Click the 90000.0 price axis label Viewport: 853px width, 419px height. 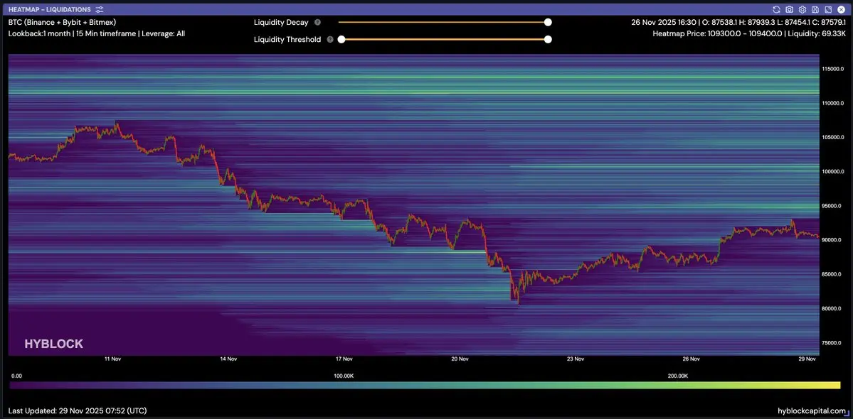pos(833,240)
